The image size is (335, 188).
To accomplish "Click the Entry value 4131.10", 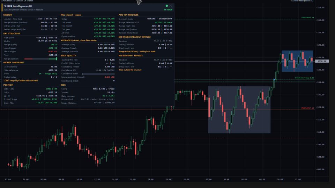I will click(53, 92).
